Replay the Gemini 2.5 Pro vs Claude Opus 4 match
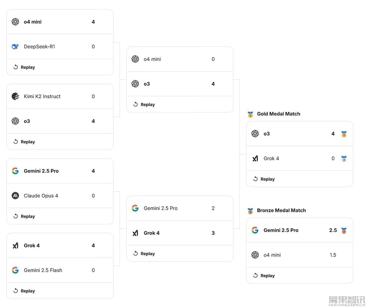367x308 pixels. (24, 216)
